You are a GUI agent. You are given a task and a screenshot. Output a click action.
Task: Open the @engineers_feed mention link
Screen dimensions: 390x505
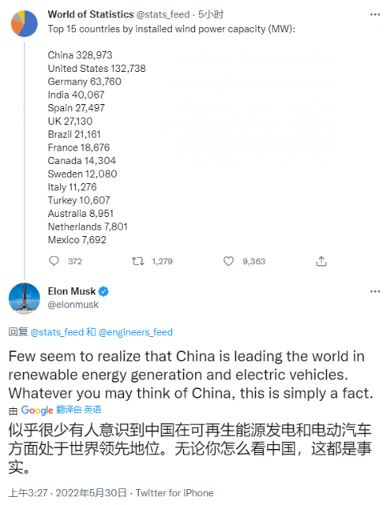pyautogui.click(x=135, y=332)
